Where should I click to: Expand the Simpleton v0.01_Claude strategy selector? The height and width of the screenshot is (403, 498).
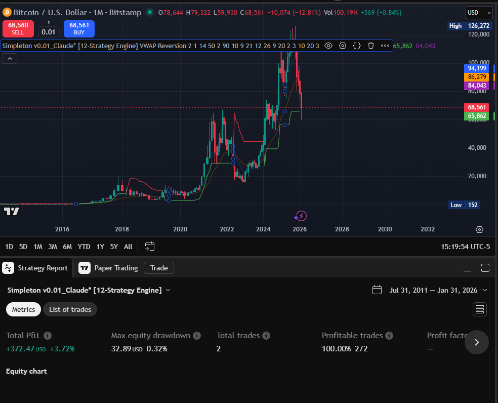(168, 290)
